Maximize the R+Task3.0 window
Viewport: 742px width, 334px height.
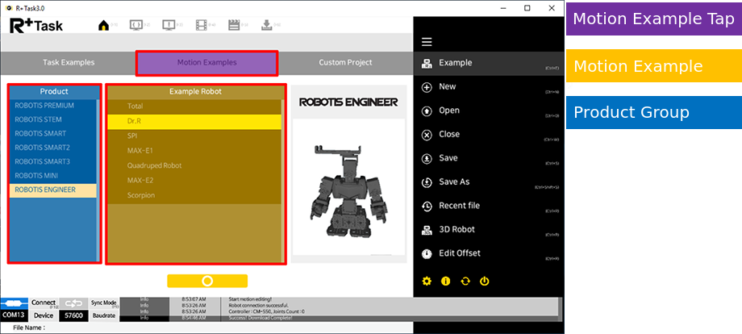click(527, 8)
